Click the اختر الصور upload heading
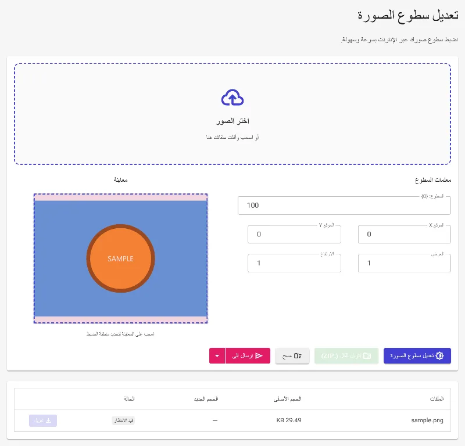 (233, 121)
